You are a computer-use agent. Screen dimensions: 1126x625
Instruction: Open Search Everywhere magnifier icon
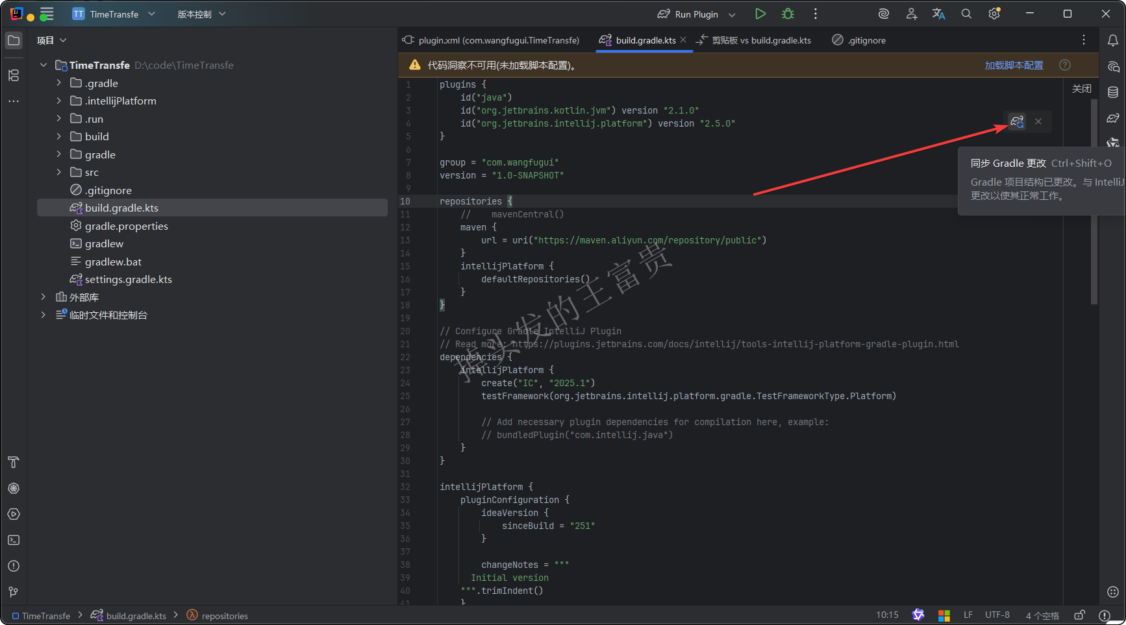966,14
